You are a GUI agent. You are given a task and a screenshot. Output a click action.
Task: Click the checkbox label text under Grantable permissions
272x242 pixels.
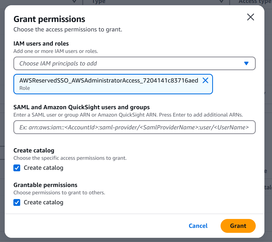coord(44,202)
